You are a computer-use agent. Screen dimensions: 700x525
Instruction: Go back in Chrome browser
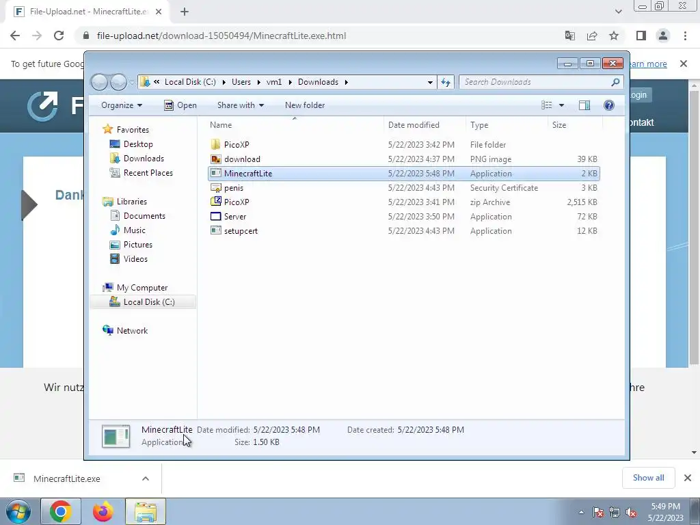coord(15,36)
